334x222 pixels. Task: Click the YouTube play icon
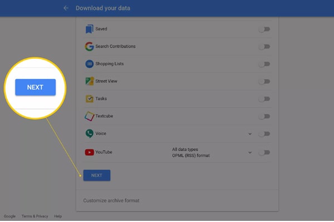[x=89, y=152]
